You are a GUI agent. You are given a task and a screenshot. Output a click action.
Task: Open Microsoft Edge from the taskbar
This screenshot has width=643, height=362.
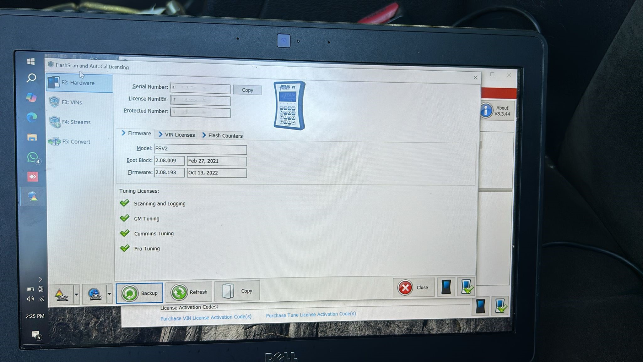click(x=32, y=117)
